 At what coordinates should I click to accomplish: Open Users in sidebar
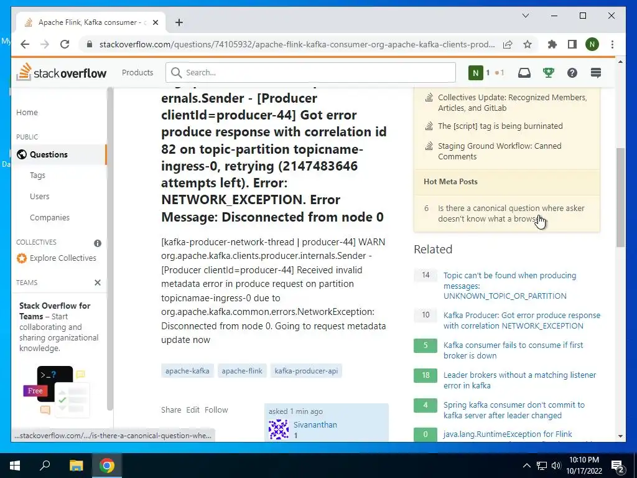click(x=39, y=196)
